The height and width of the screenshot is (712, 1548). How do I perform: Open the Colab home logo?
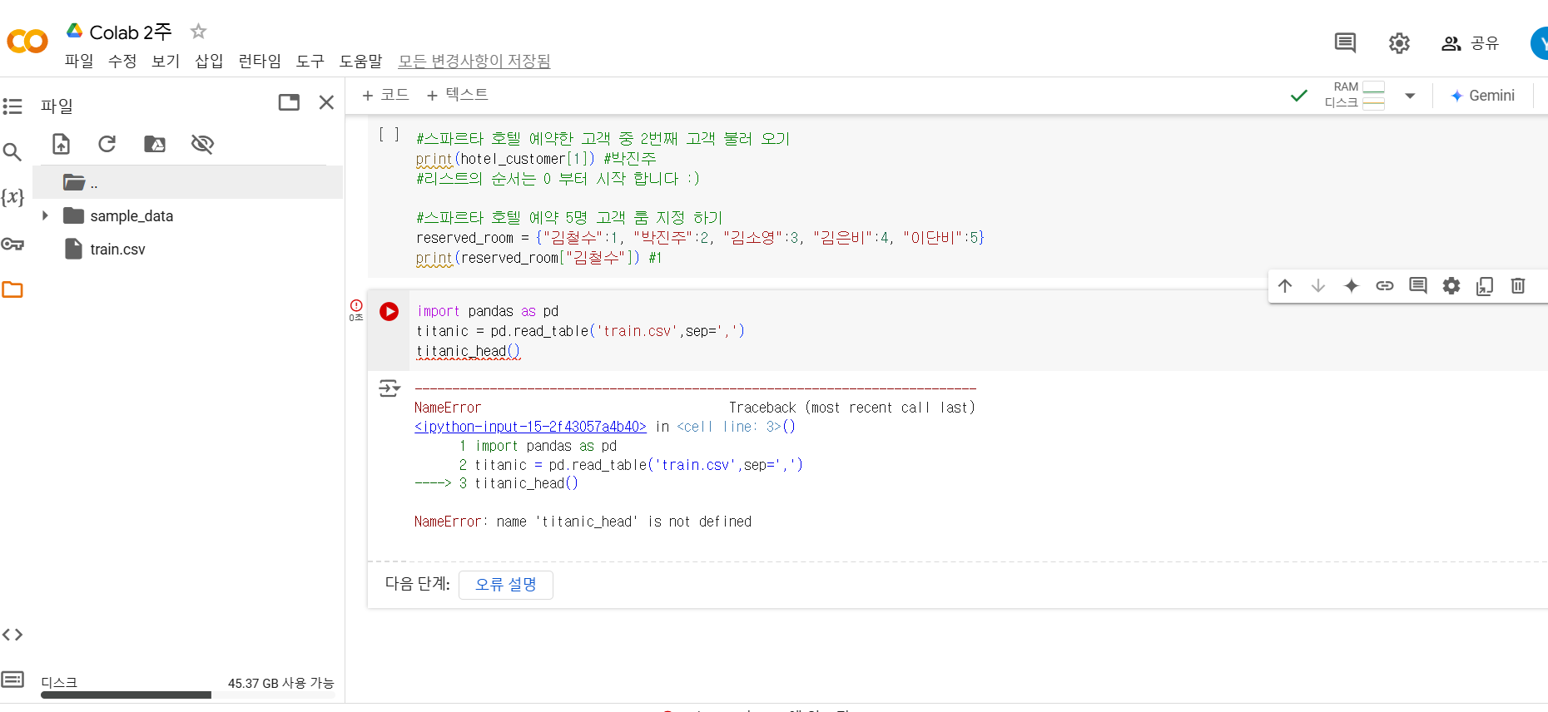[27, 41]
